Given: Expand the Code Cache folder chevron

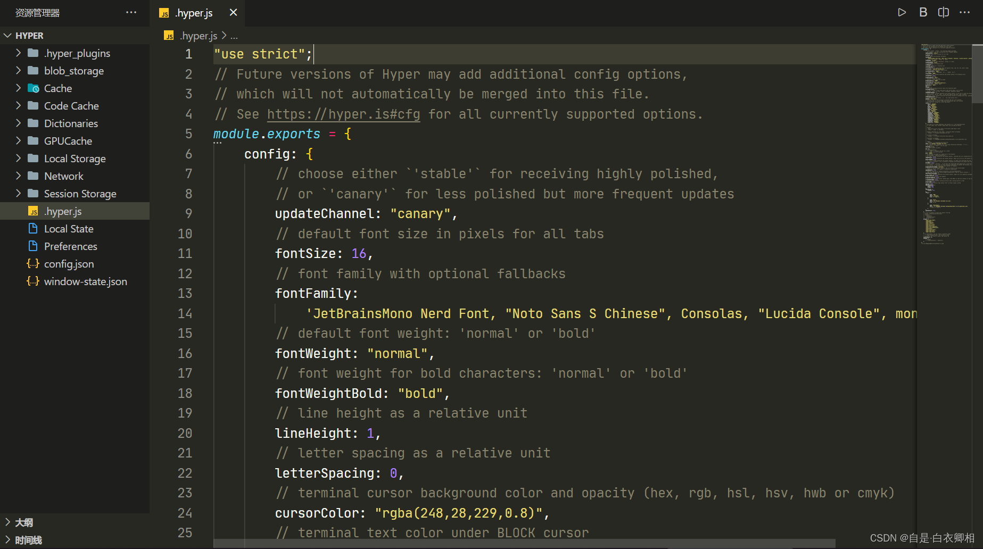Looking at the screenshot, I should pos(19,105).
